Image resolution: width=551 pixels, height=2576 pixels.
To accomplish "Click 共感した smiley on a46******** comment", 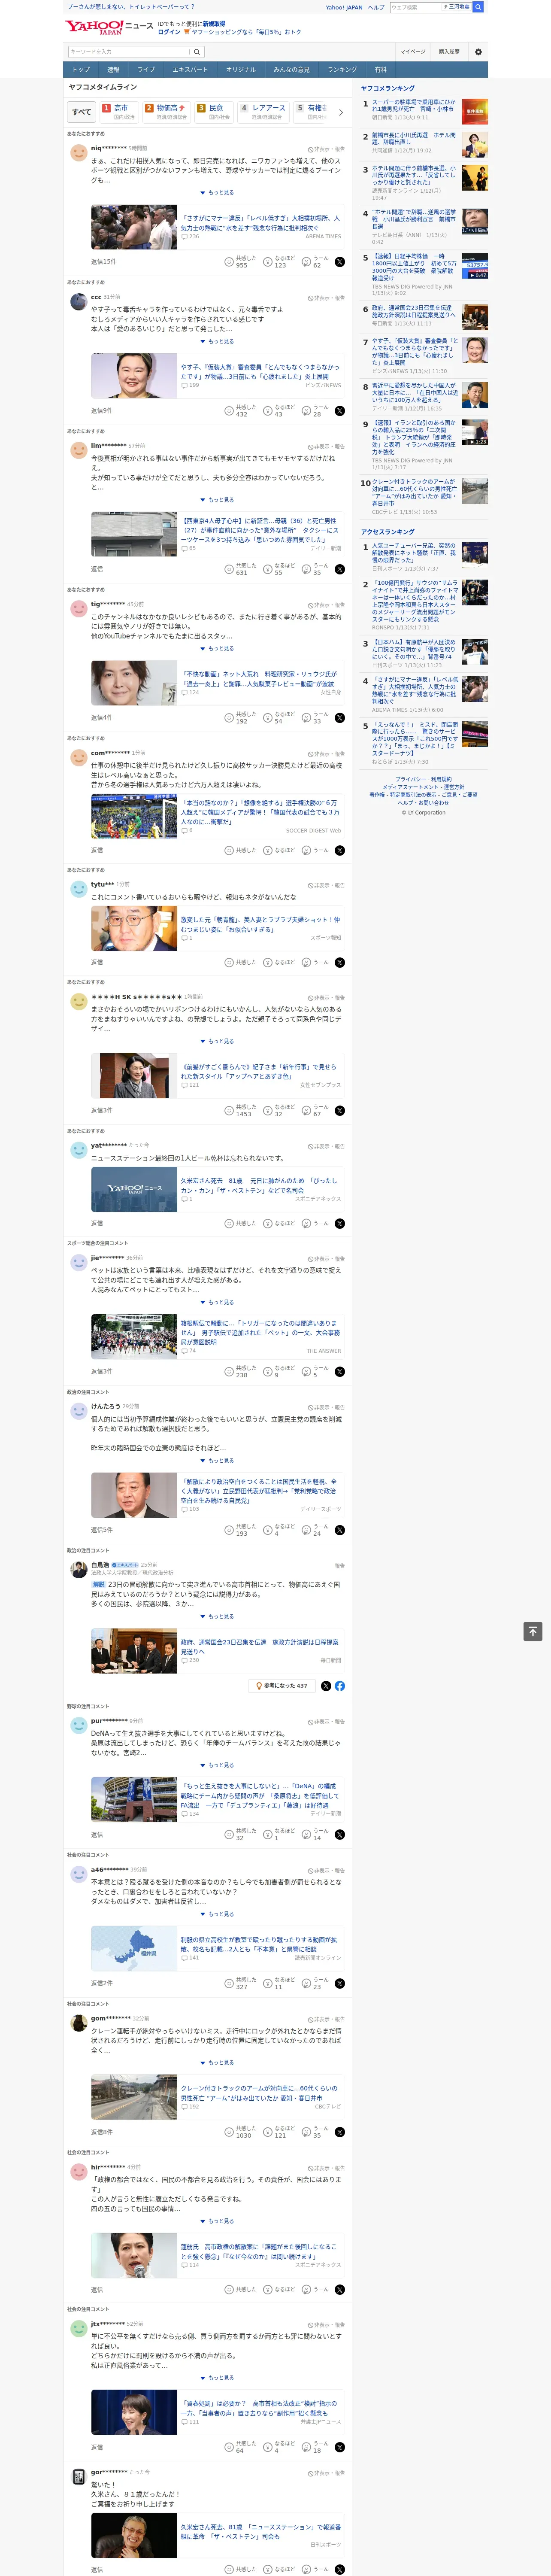I will coord(229,1983).
